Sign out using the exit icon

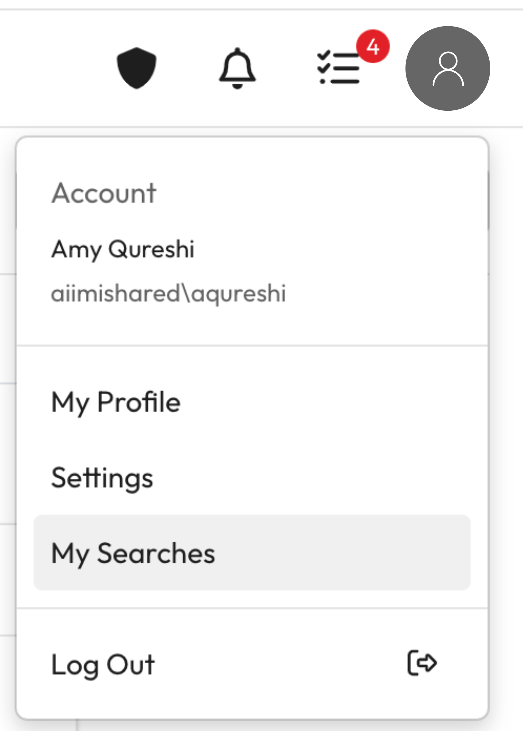tap(422, 663)
